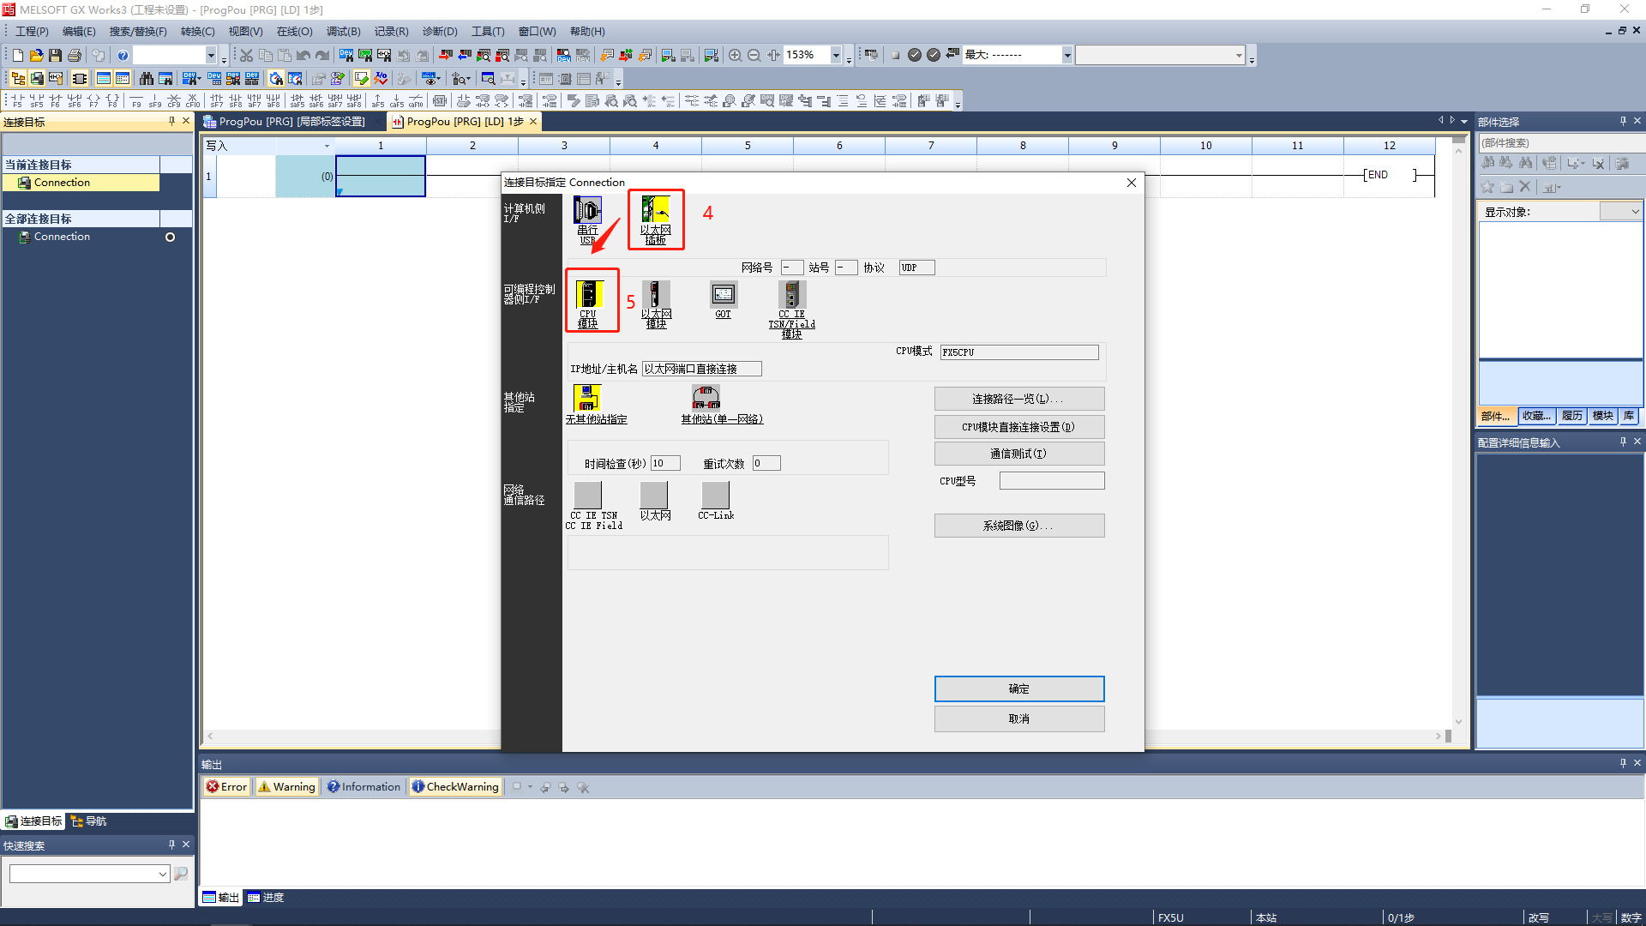Zoom out with magnifier minus icon
Viewport: 1646px width, 926px height.
point(754,55)
